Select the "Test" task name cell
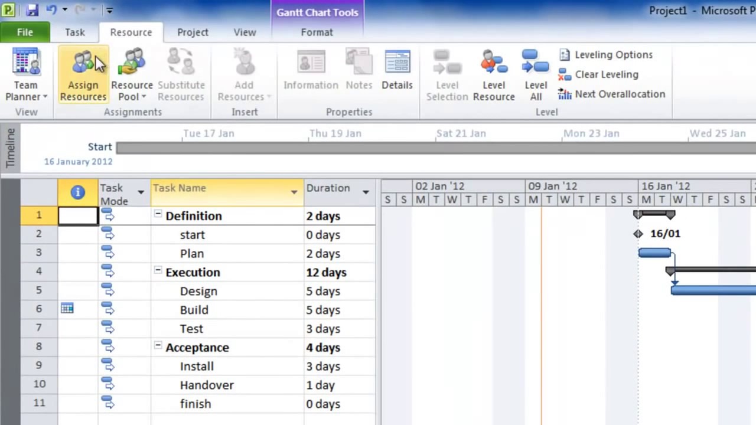This screenshot has height=425, width=756. 227,329
